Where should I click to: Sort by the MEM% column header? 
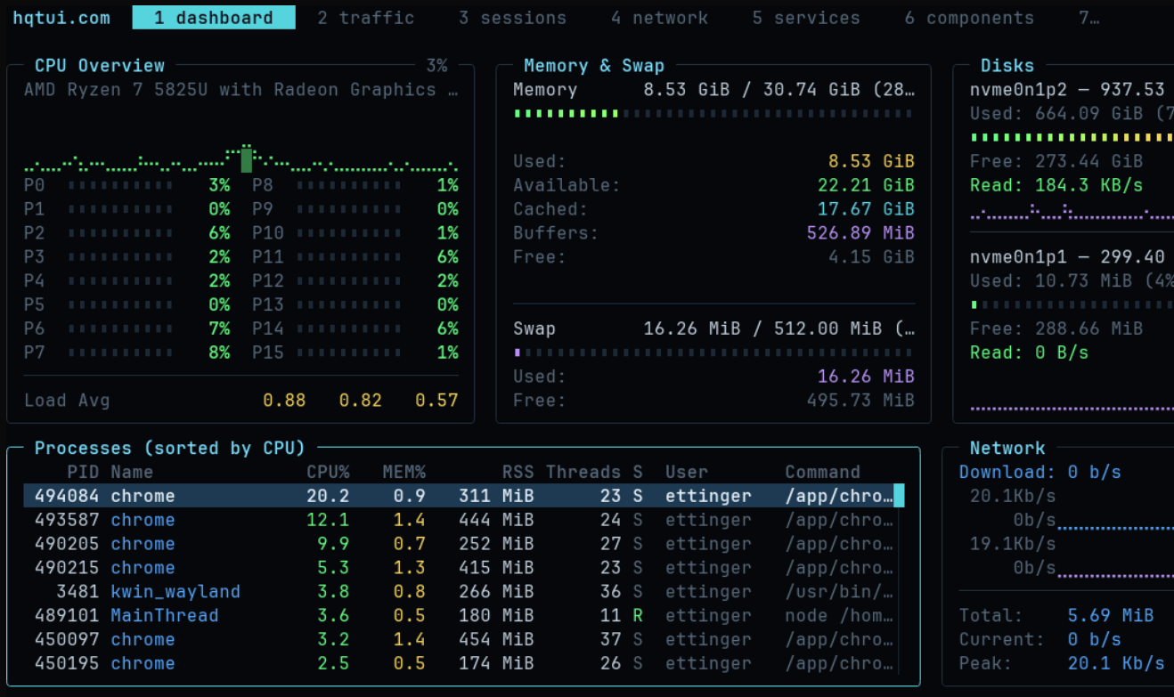(x=404, y=472)
